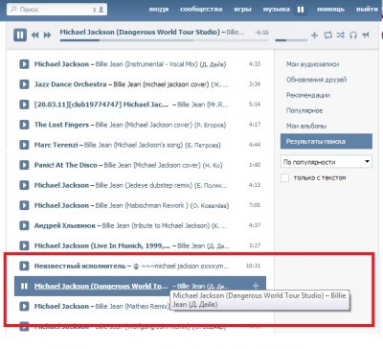Open the помощь page
The image size is (383, 349).
[x=330, y=10]
